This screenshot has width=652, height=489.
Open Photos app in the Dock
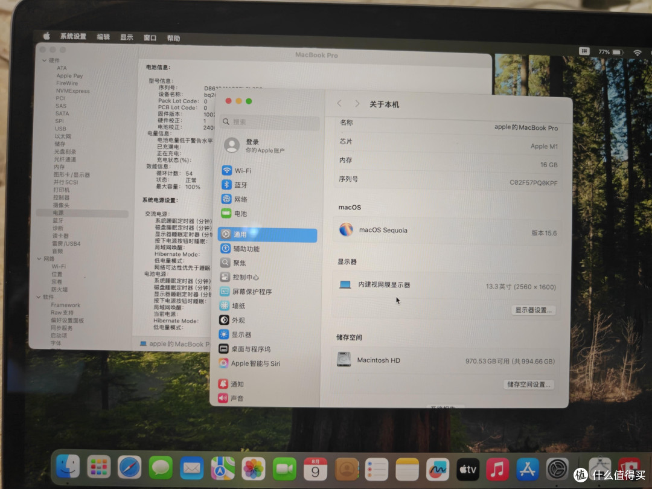(254, 469)
